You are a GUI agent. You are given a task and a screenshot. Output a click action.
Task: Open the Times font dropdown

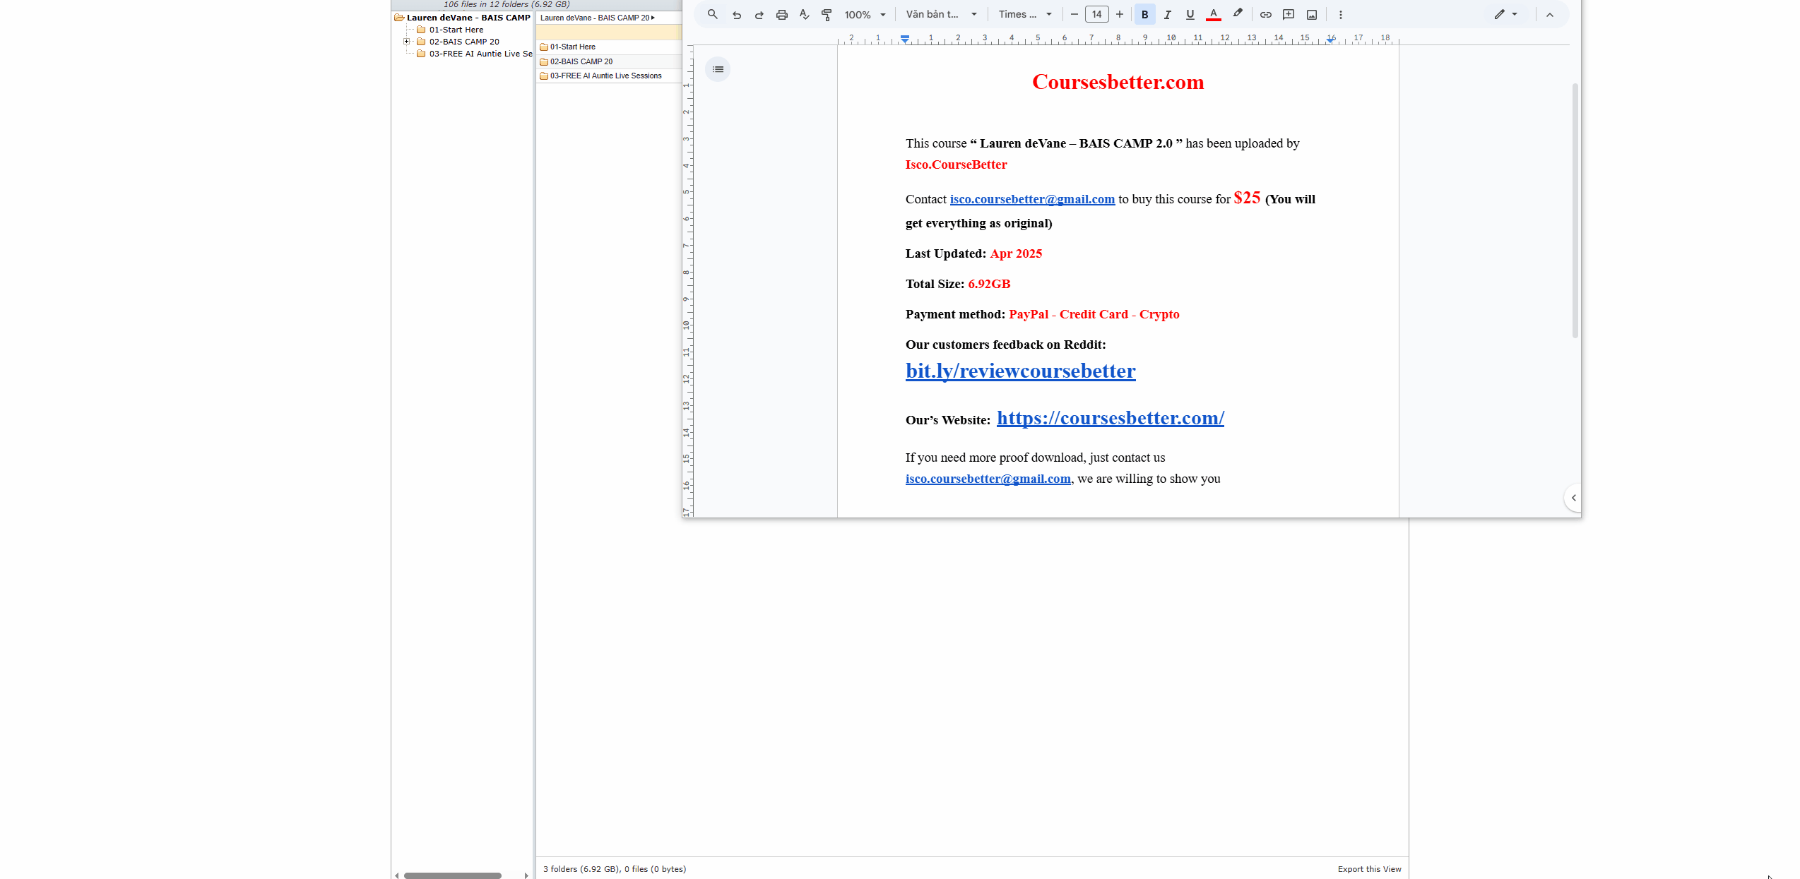[1025, 14]
